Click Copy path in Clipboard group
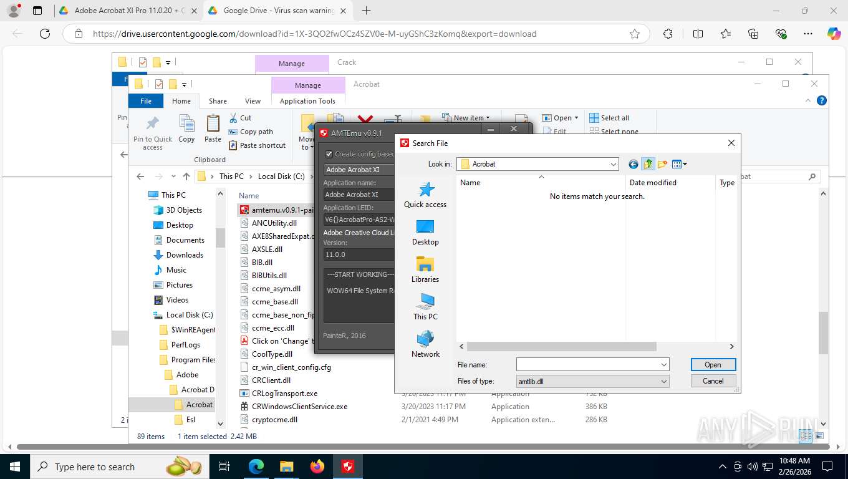 tap(251, 132)
